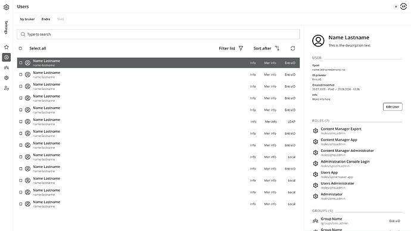This screenshot has width=411, height=231.
Task: Click the 'Users App' role name
Action: (x=329, y=173)
